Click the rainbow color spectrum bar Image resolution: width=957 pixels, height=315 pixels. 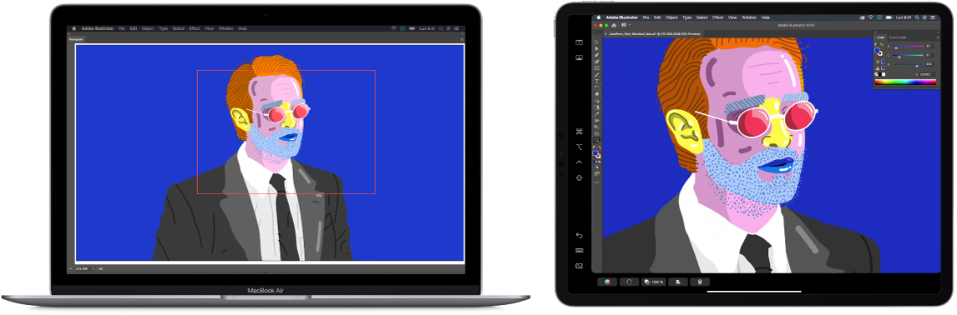point(906,82)
